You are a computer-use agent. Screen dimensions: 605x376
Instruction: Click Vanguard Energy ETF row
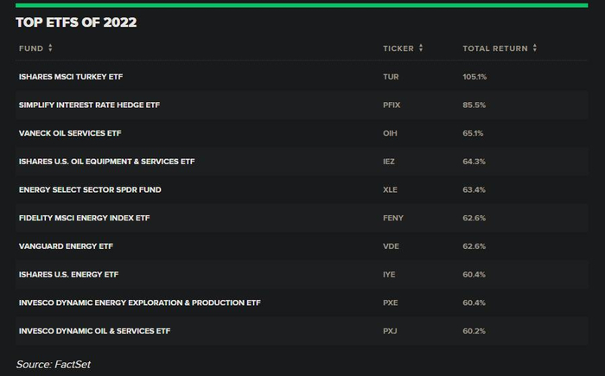[x=66, y=246]
